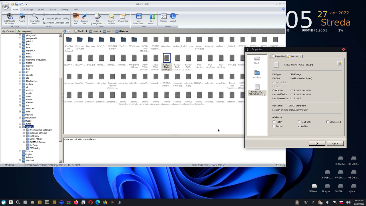Click View Thumbnails ribbon icon
This screenshot has width=366, height=206.
pos(139,16)
